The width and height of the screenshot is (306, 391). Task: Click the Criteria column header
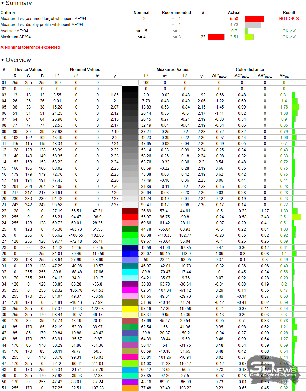[8, 13]
